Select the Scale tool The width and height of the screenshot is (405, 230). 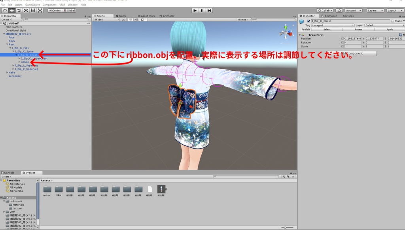tap(25, 11)
